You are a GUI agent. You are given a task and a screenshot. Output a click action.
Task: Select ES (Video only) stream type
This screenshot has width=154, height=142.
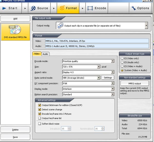click(122, 58)
